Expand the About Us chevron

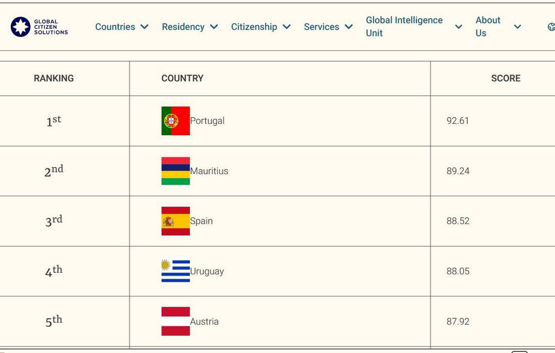coord(517,27)
